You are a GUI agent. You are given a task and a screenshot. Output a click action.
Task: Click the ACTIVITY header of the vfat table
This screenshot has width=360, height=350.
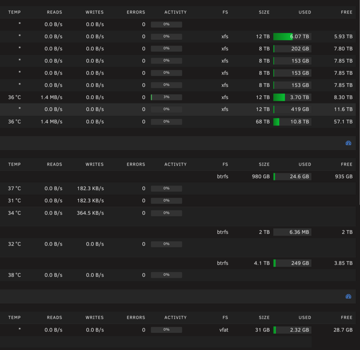coord(175,318)
